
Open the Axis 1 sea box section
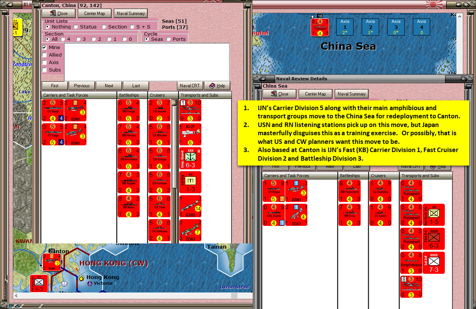pos(345,27)
